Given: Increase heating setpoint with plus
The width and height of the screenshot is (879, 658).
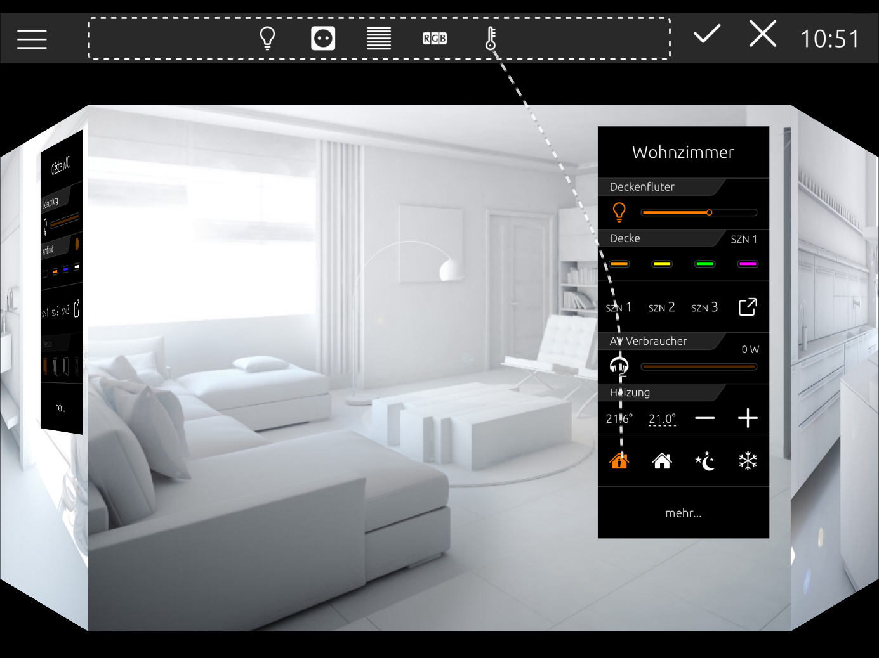Looking at the screenshot, I should [x=748, y=418].
